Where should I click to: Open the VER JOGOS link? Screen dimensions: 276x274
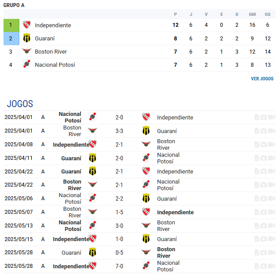coord(262,79)
